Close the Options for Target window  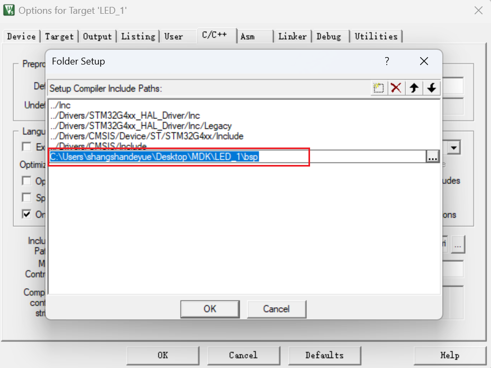(x=478, y=11)
